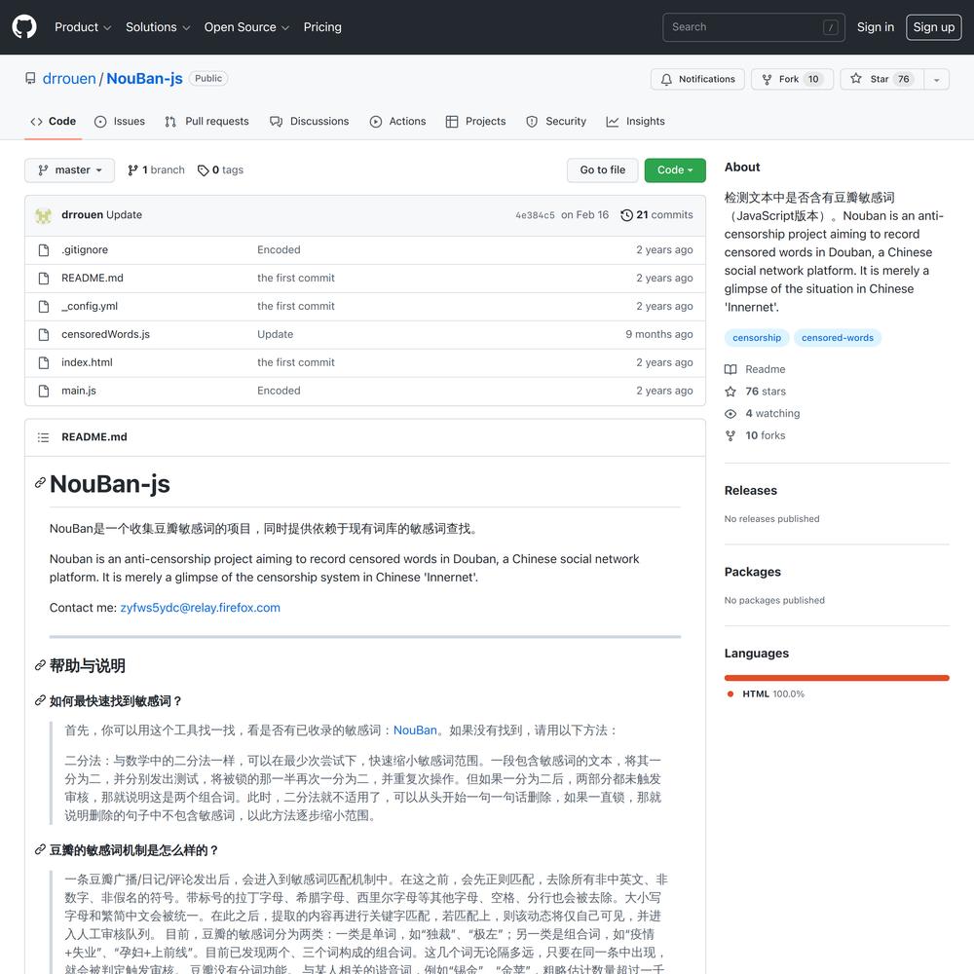Click the book icon next to Readme
Viewport: 974px width, 974px height.
click(x=730, y=369)
